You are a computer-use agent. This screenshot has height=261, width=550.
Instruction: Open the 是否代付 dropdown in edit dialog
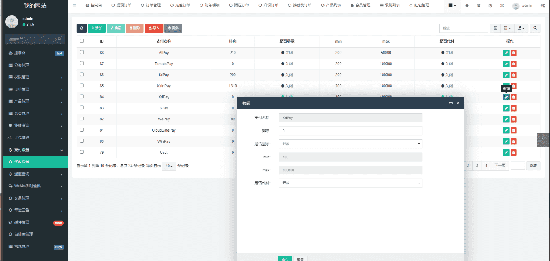(350, 183)
